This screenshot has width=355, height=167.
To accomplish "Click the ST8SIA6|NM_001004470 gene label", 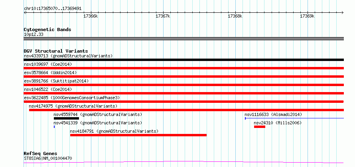I will coord(48,158).
